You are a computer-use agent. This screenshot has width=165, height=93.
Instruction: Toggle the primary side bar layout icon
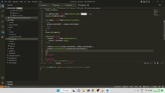pos(142,2)
